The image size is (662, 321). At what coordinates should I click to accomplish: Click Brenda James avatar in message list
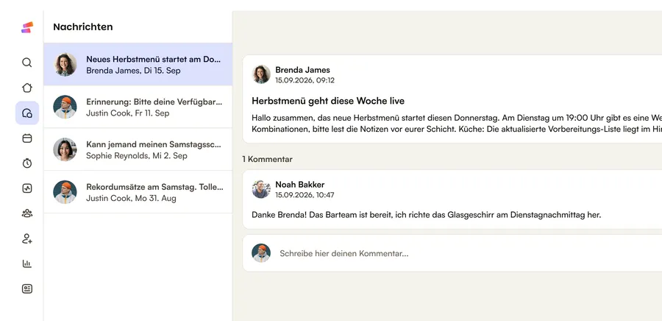tap(65, 65)
